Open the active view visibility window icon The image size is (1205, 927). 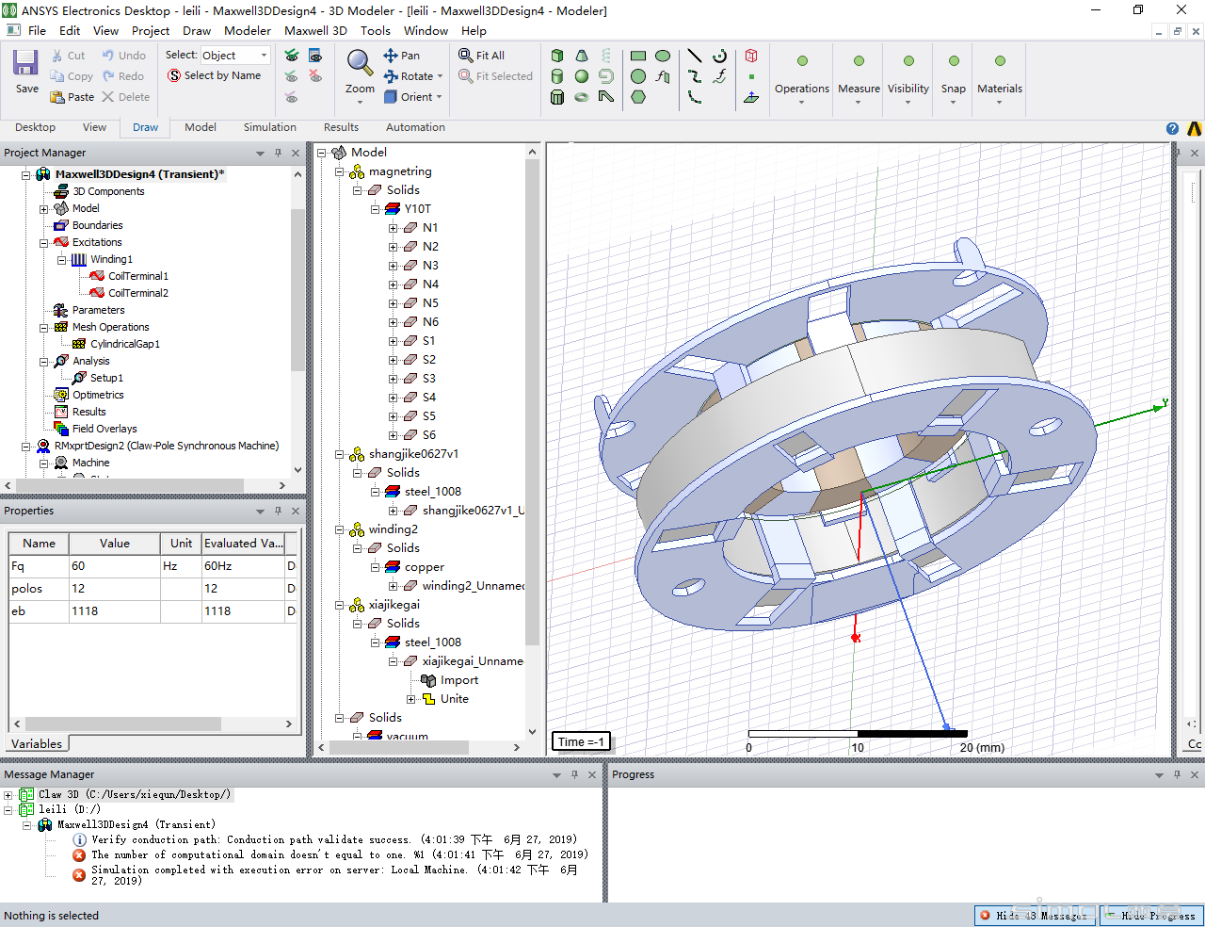pyautogui.click(x=315, y=56)
